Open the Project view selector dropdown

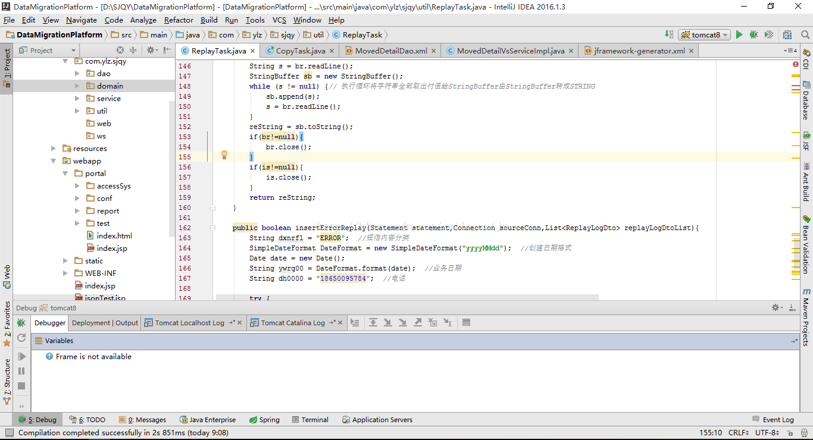pyautogui.click(x=48, y=51)
